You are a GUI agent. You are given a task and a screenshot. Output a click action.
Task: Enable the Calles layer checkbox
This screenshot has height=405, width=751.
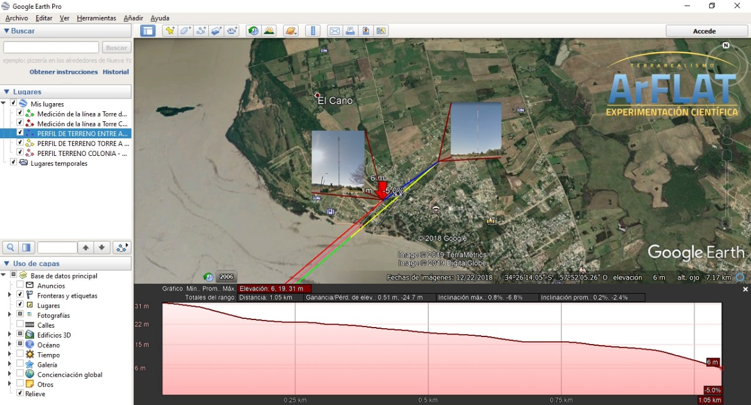click(20, 325)
